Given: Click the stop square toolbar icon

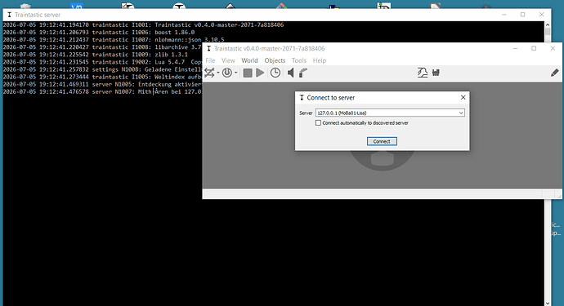Looking at the screenshot, I should point(248,73).
